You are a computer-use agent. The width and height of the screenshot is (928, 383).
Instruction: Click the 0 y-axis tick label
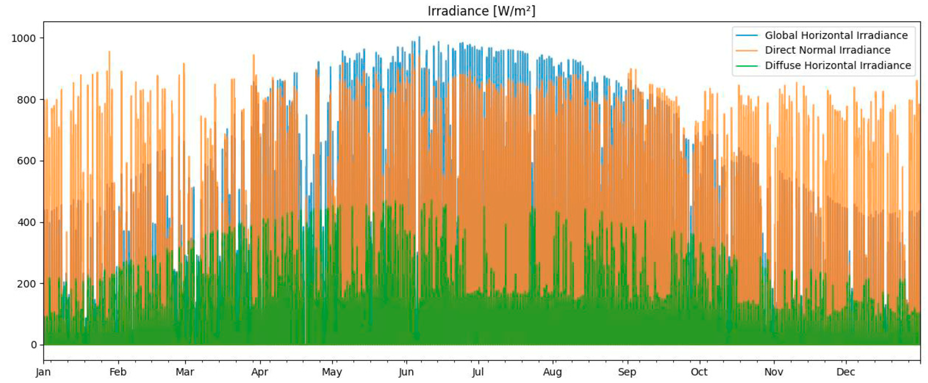[x=34, y=345]
